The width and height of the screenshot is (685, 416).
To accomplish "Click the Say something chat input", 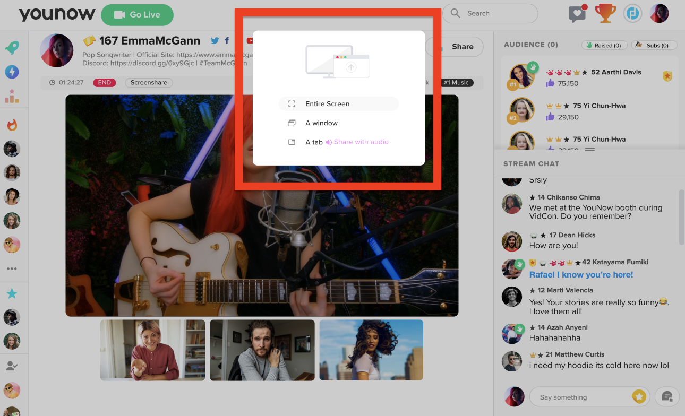I will (x=589, y=397).
